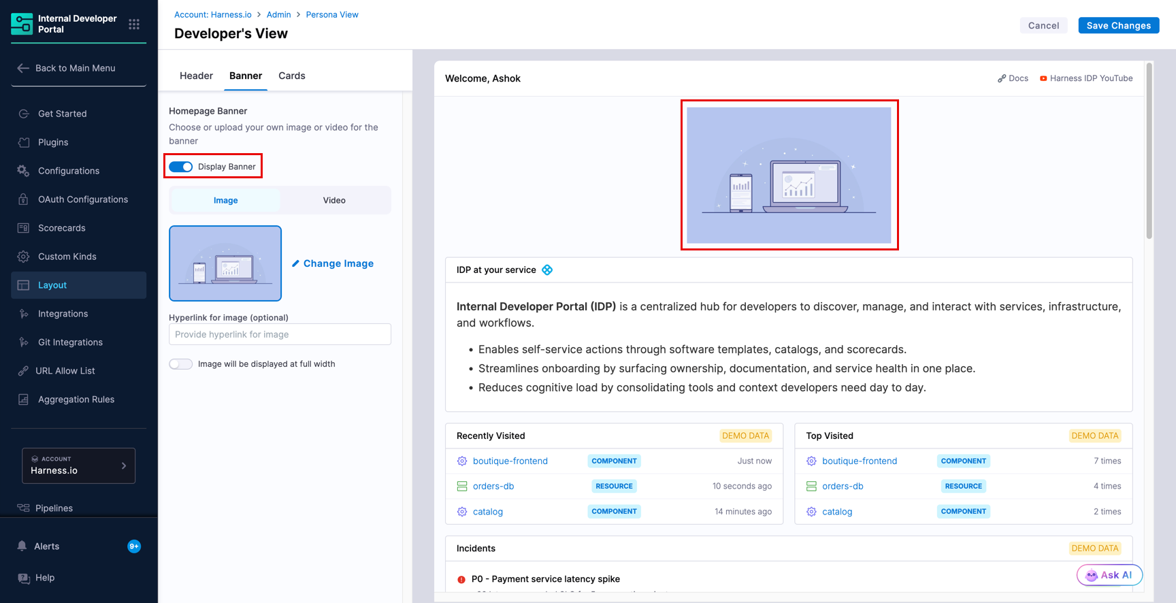Open the Cards tab

292,76
